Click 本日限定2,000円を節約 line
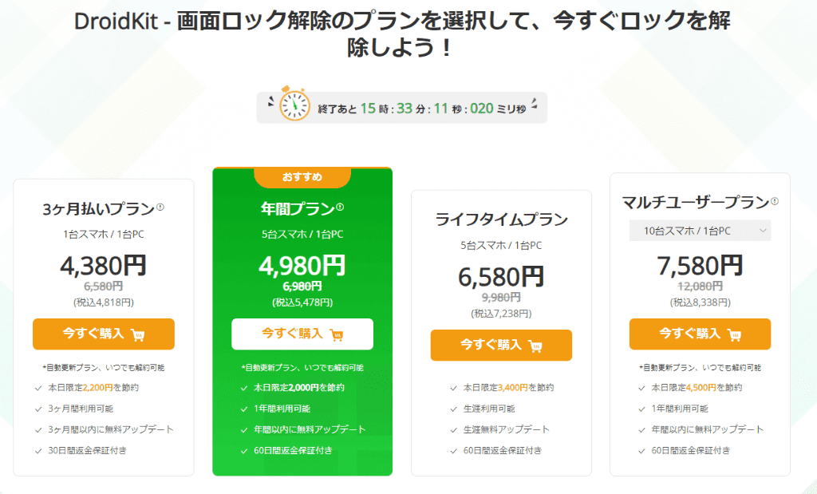The height and width of the screenshot is (494, 817). (x=299, y=388)
